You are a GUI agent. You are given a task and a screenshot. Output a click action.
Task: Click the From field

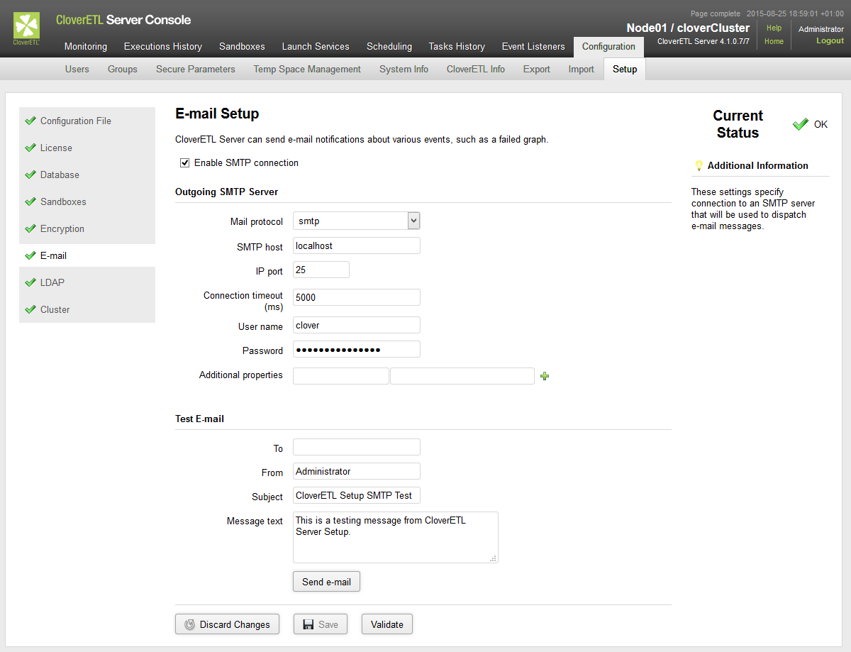357,471
